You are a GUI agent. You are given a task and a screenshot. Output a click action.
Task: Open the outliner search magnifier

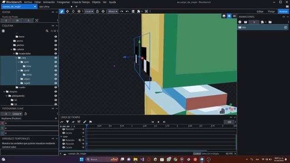(47, 31)
